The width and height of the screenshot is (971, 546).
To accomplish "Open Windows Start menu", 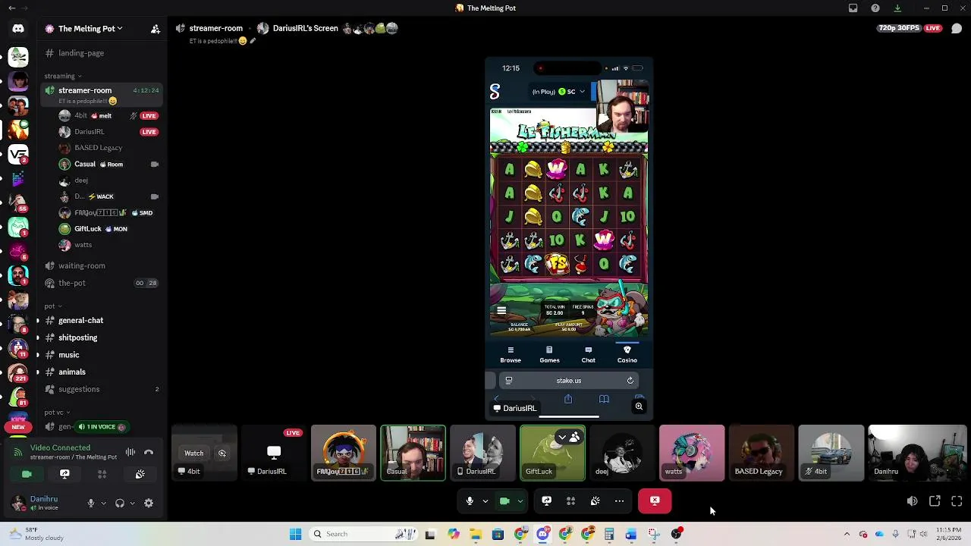I will click(295, 534).
